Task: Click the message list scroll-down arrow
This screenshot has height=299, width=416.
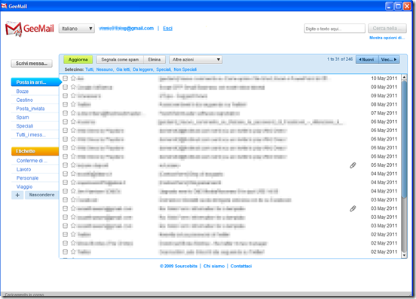Action: point(404,255)
